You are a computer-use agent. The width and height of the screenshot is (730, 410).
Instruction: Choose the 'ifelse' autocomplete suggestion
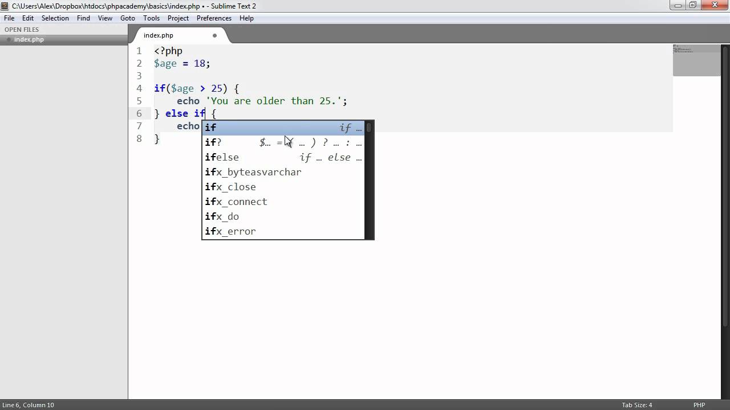[x=283, y=157]
